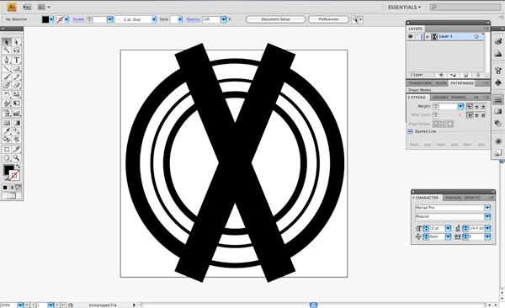Click Layer 1 target circle

pyautogui.click(x=476, y=36)
